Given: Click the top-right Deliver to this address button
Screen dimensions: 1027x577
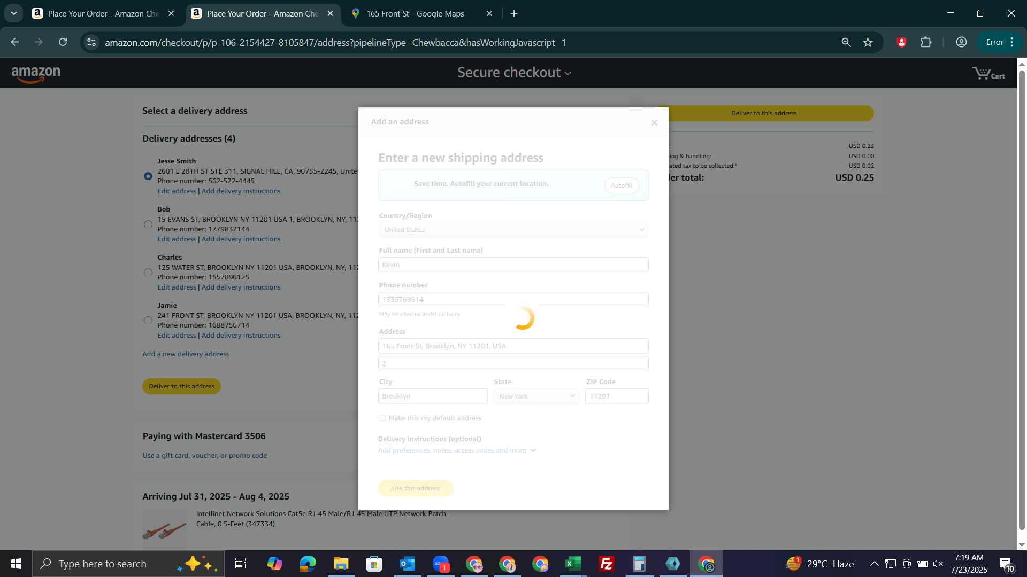Looking at the screenshot, I should tap(764, 113).
